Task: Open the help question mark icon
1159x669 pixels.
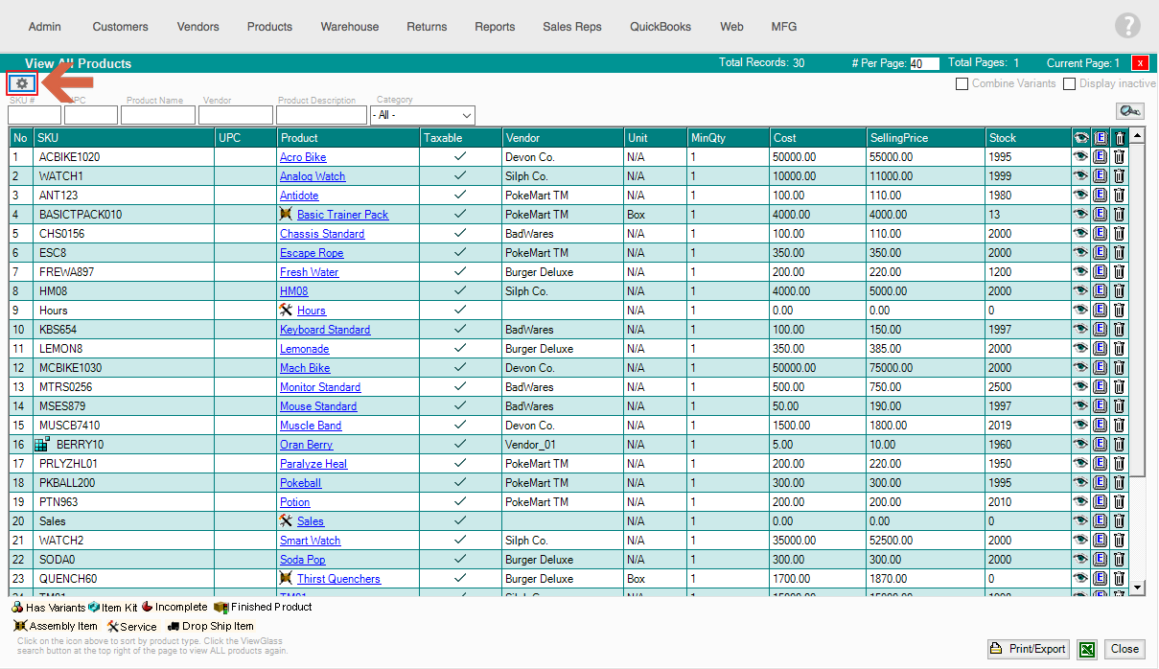Action: point(1128,26)
